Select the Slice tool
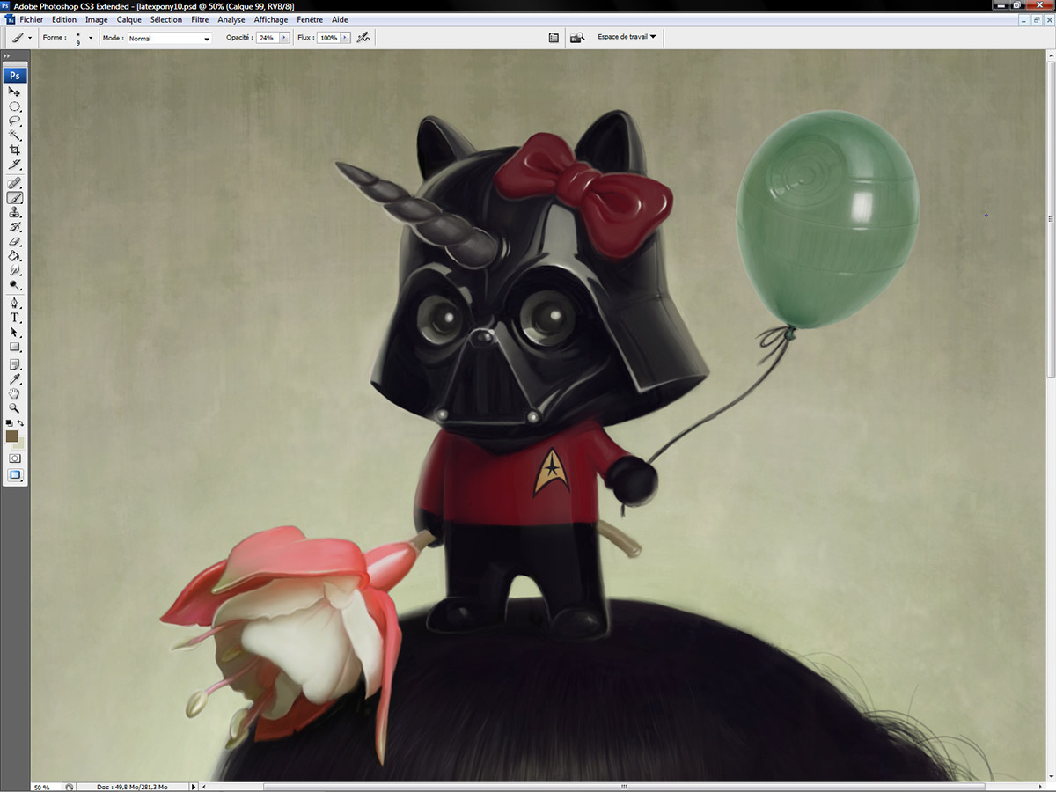The height and width of the screenshot is (792, 1056). coord(15,165)
